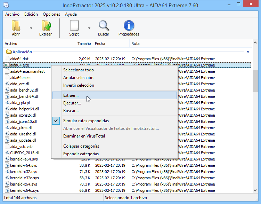Choose Colapsar categorías
Viewport: 261px width, 204px height.
click(114, 146)
